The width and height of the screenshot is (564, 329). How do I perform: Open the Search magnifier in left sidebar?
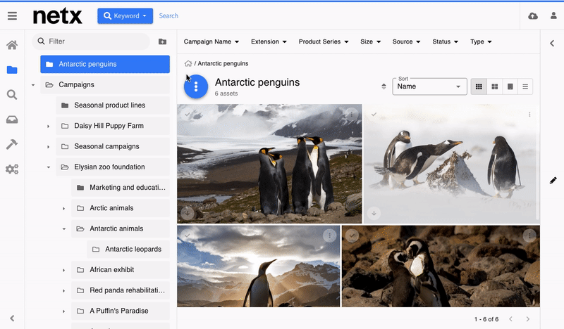(12, 95)
